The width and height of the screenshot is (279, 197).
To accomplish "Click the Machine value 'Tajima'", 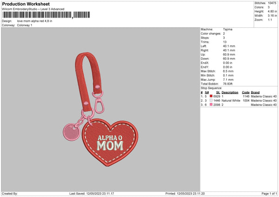I will (x=227, y=29).
